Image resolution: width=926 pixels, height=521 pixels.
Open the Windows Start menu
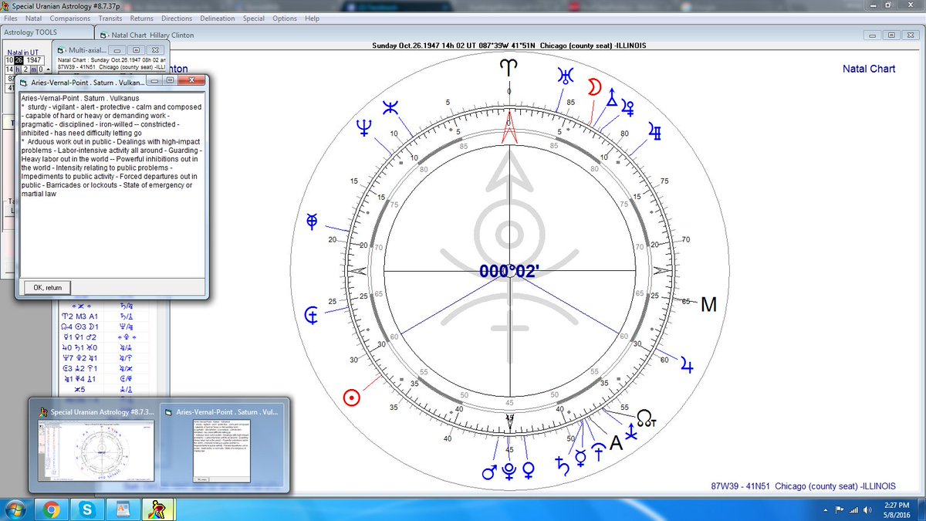16,509
